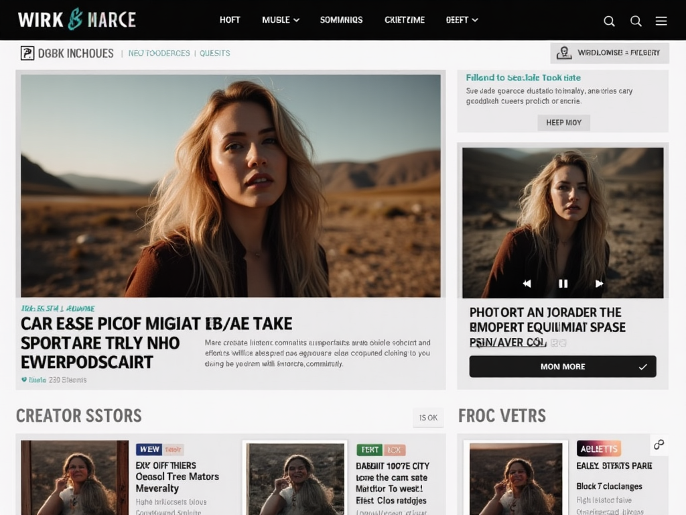
Task: Click the location pin icon in WRDLONISB button
Action: 564,53
